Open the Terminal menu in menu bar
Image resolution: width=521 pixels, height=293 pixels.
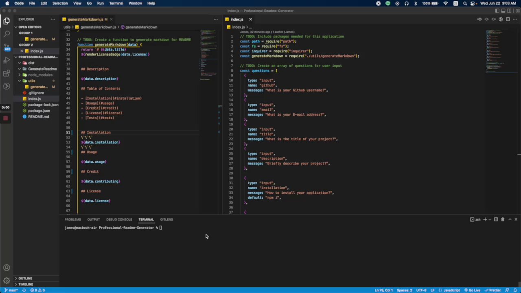[x=116, y=3]
